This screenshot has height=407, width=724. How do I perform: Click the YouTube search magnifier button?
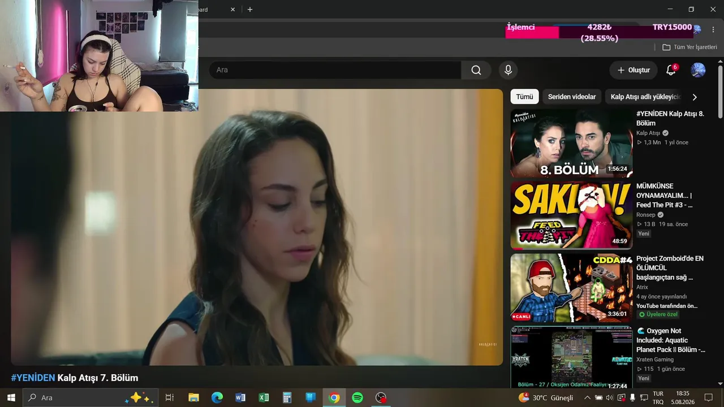[x=476, y=70]
